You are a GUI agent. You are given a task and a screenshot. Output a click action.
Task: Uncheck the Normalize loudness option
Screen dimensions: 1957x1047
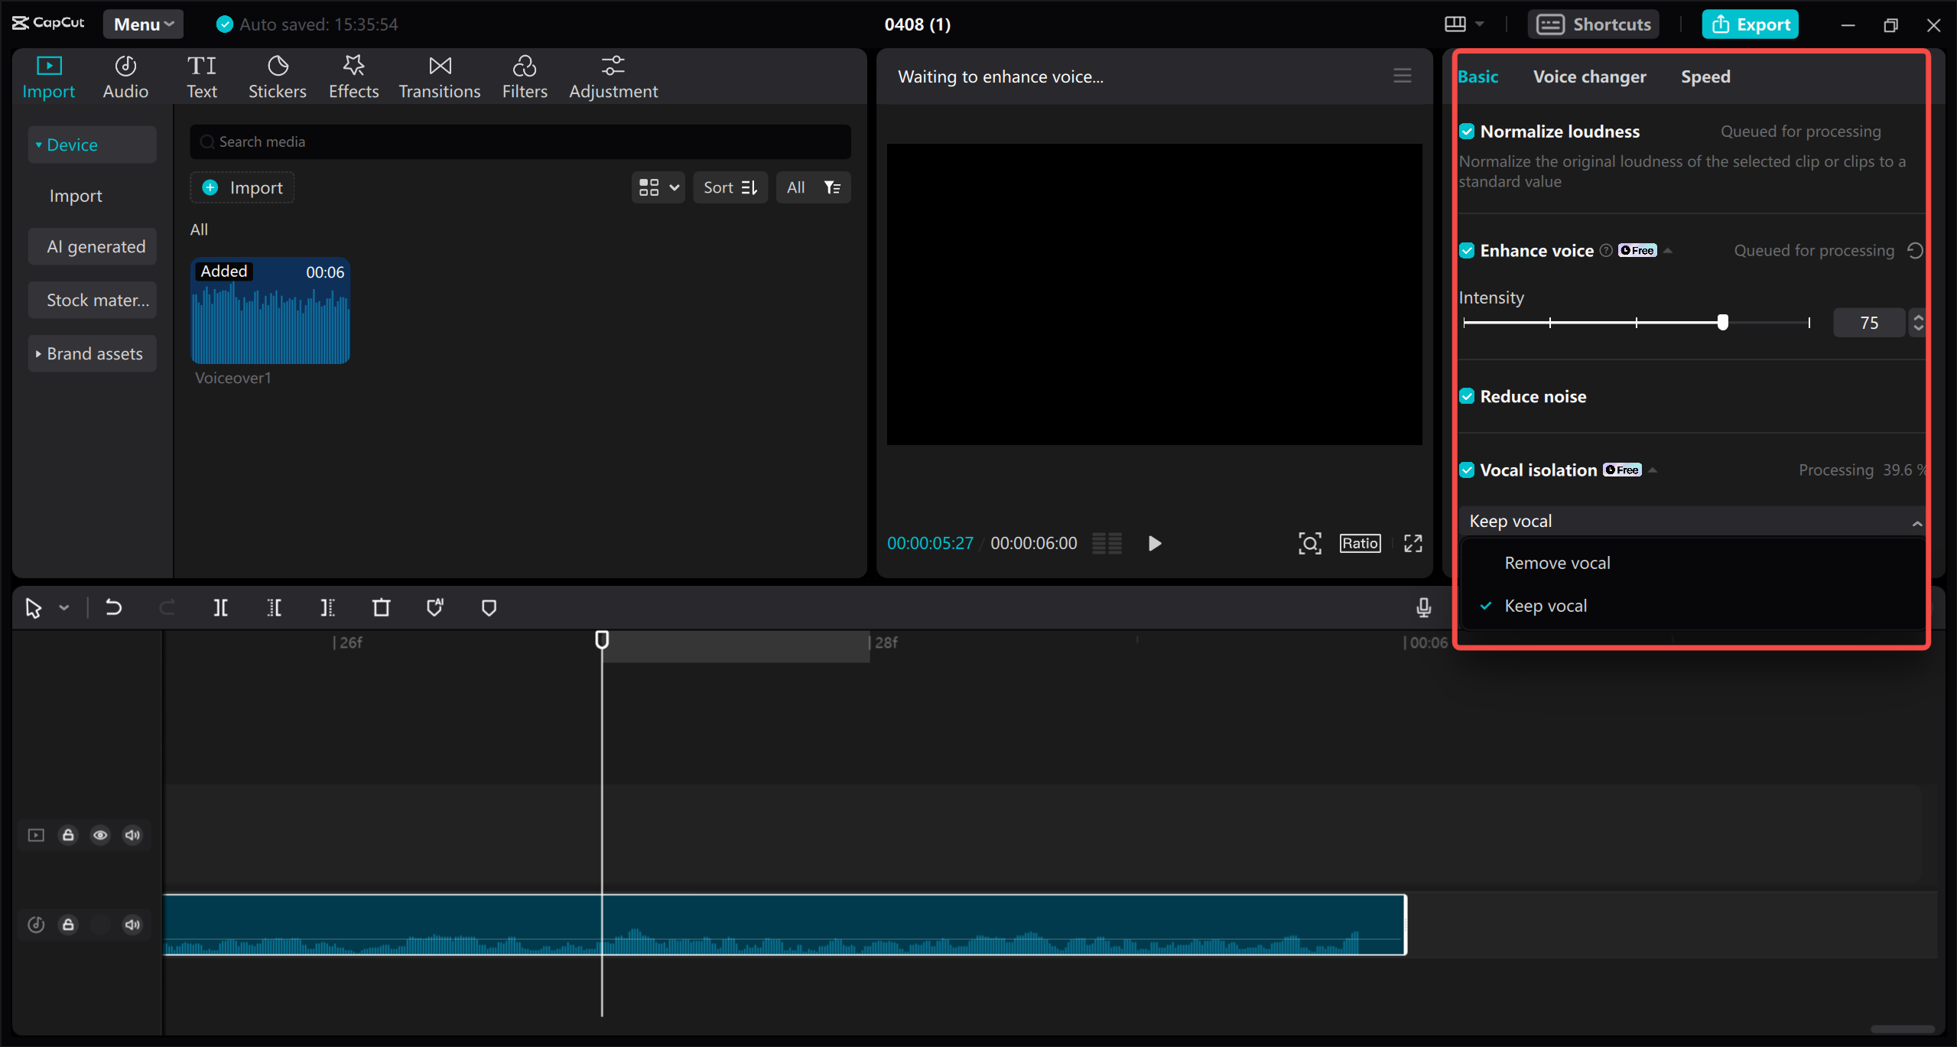(x=1468, y=131)
